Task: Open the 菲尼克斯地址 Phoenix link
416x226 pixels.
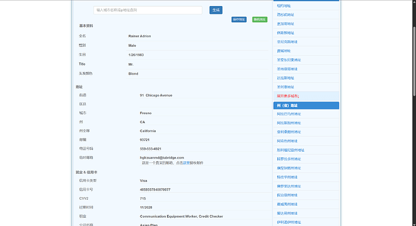Action: pos(287,42)
